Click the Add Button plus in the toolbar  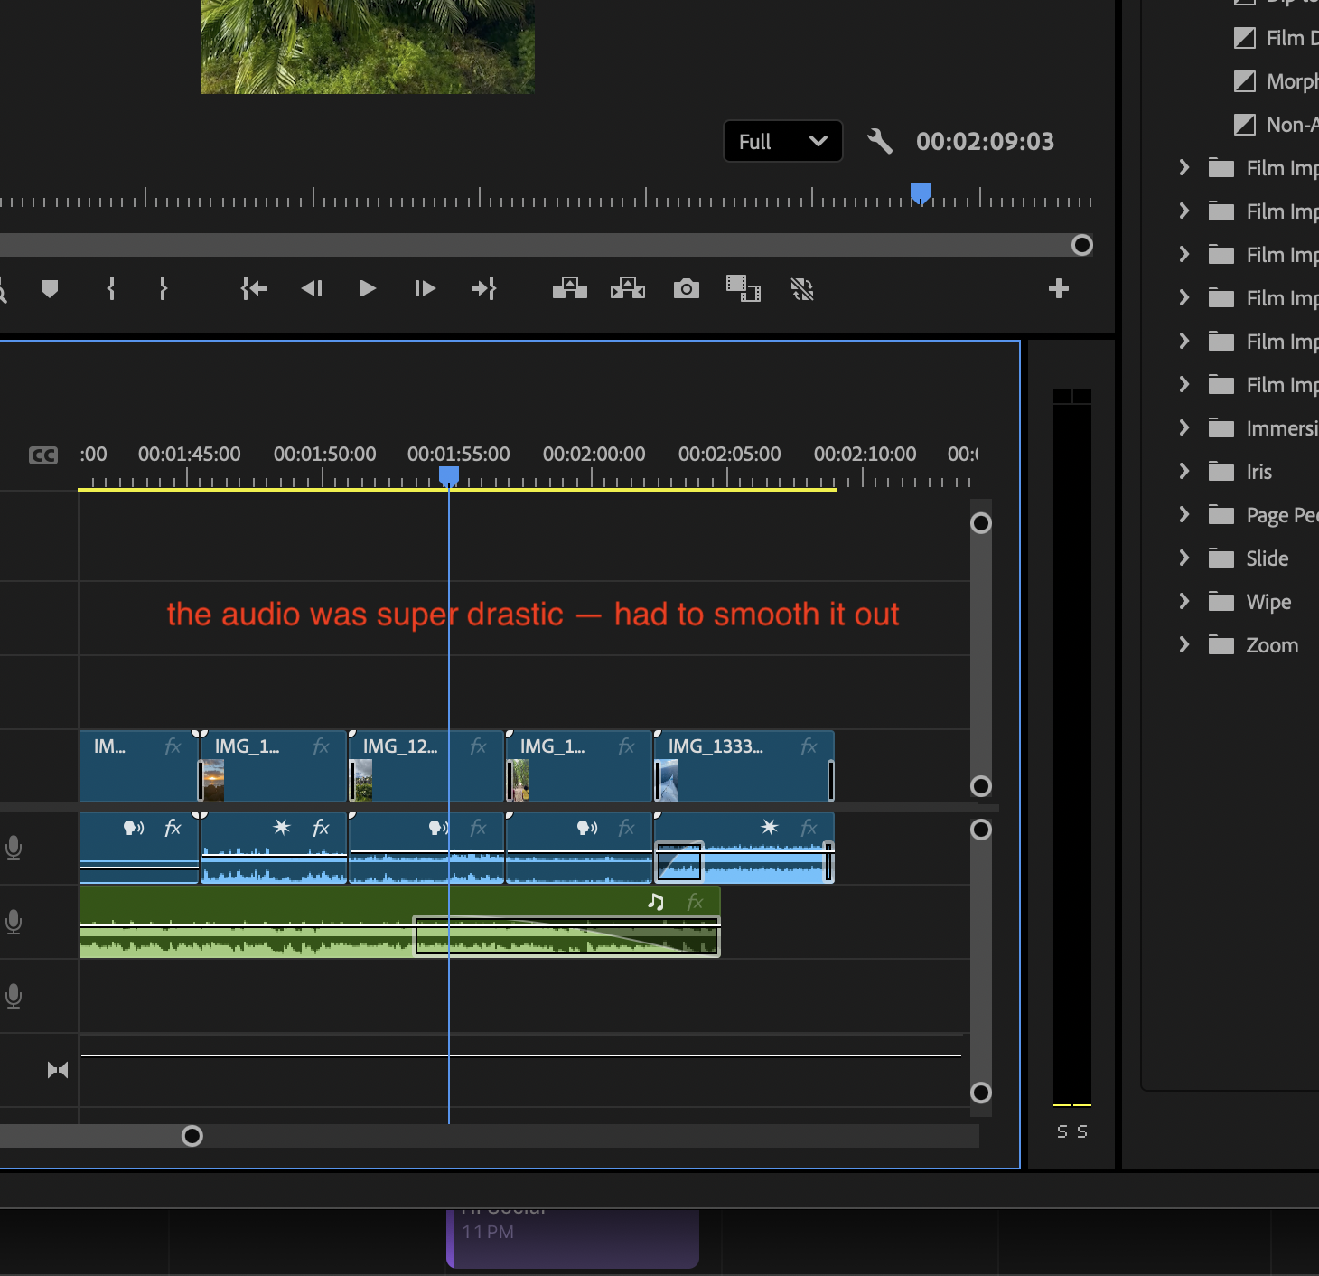pyautogui.click(x=1058, y=288)
